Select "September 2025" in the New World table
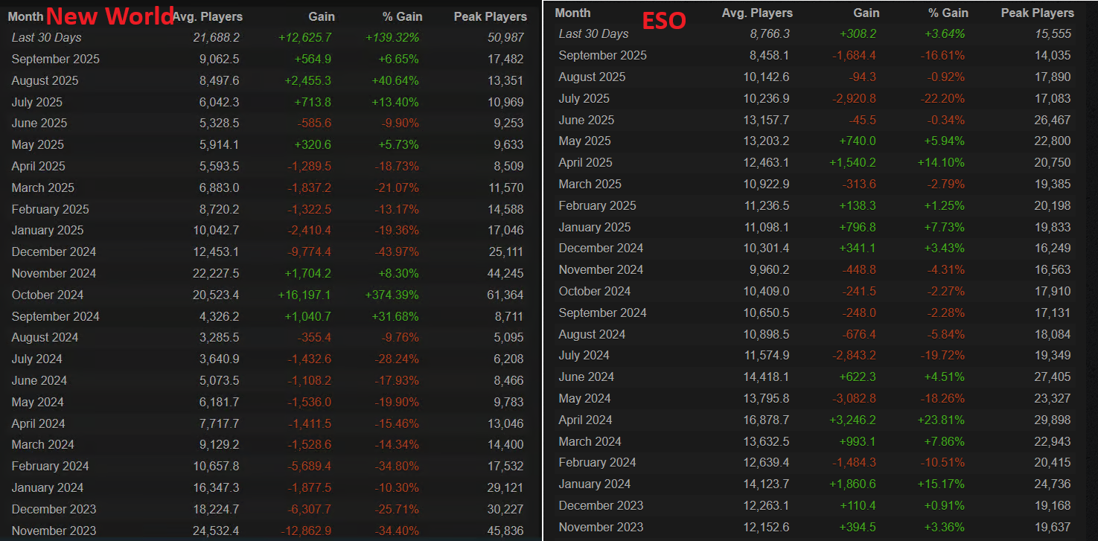This screenshot has width=1098, height=541. point(56,59)
